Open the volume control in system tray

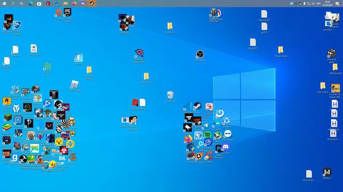(x=313, y=4)
